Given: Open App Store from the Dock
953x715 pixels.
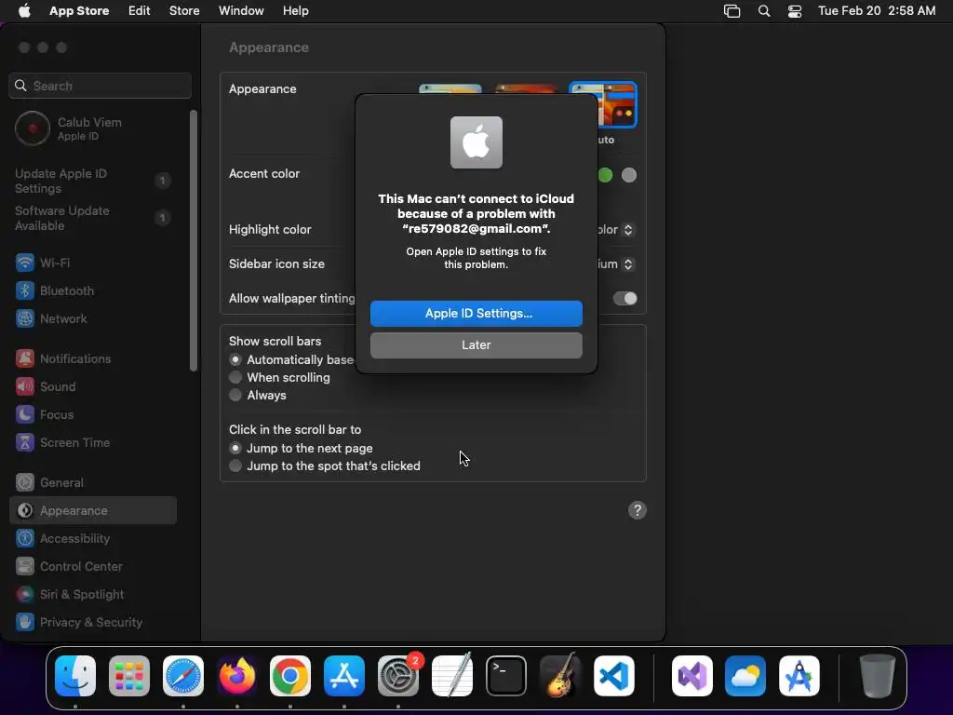Looking at the screenshot, I should [344, 676].
